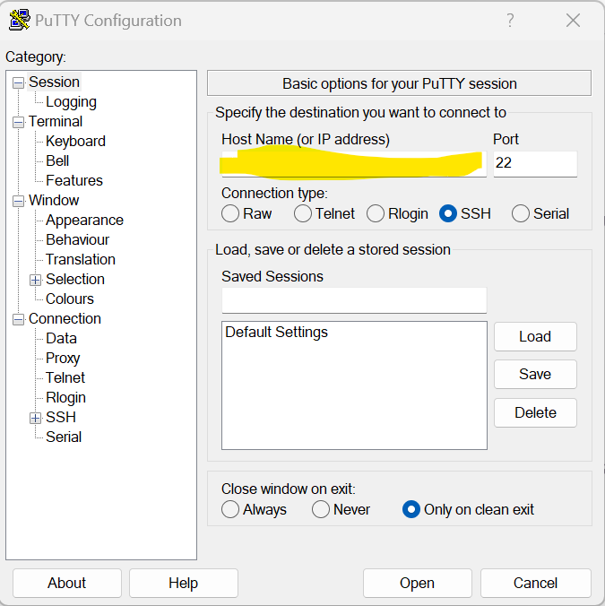The image size is (605, 606).
Task: Open the Translation settings category
Action: [x=81, y=259]
